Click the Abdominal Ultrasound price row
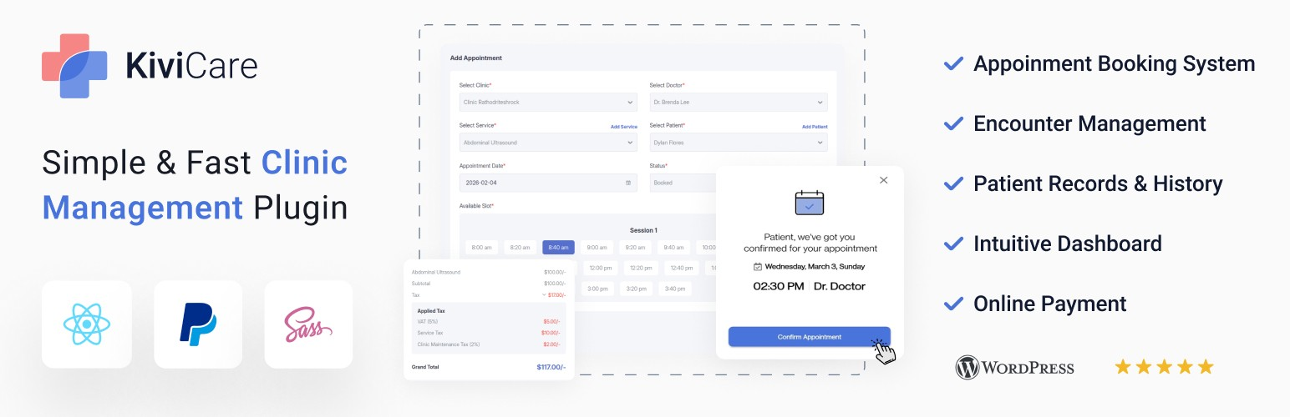 tap(489, 272)
